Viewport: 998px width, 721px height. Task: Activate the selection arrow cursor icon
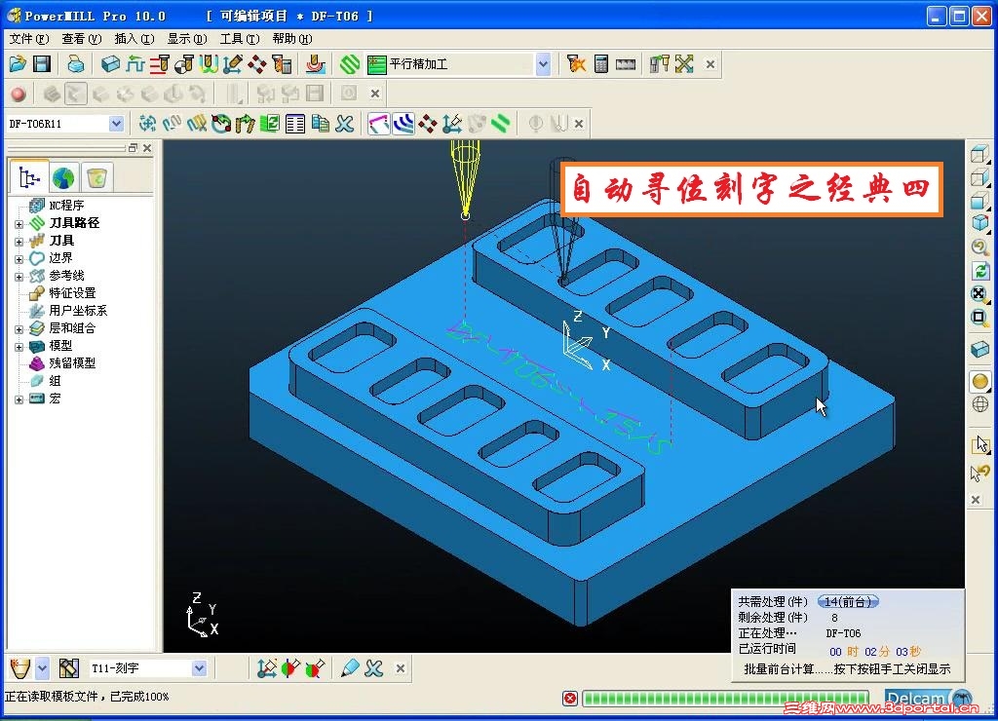click(980, 445)
